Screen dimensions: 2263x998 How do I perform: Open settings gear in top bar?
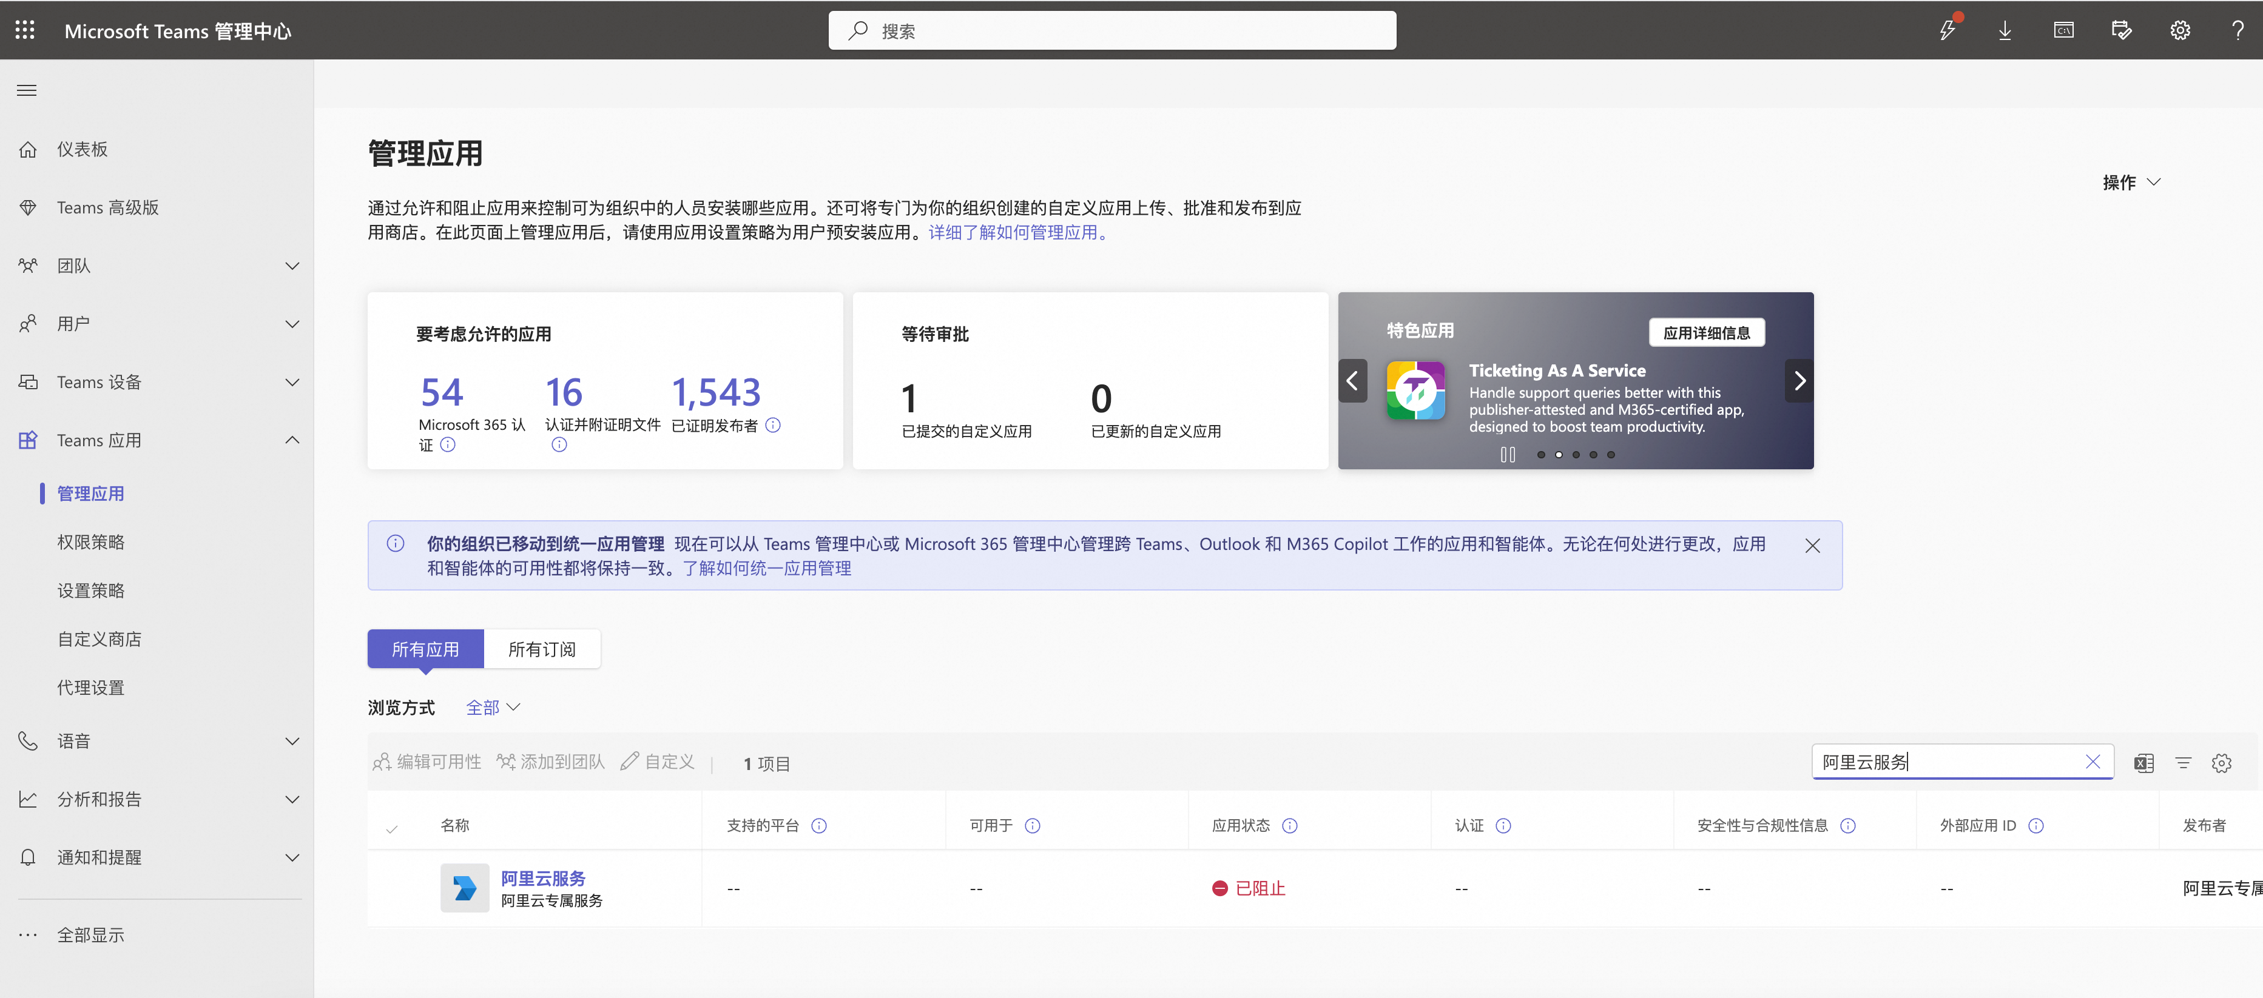coord(2179,31)
